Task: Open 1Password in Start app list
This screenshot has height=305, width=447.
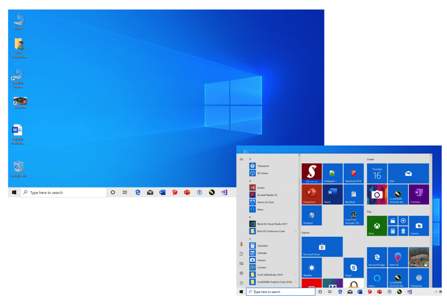Action: 273,166
